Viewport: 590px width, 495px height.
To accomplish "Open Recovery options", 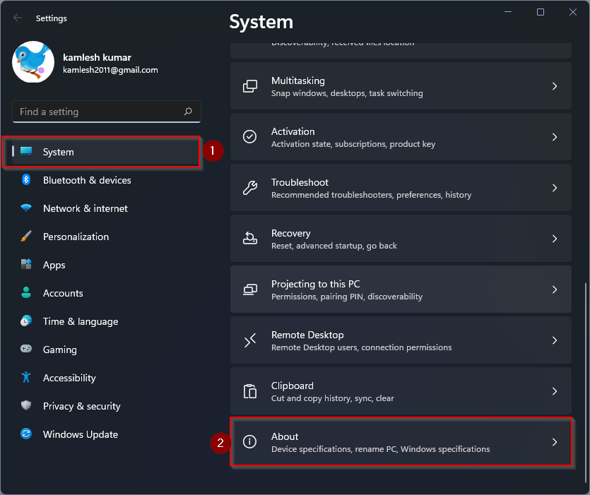I will click(x=401, y=239).
